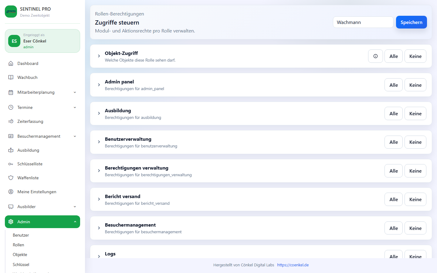Image resolution: width=437 pixels, height=273 pixels.
Task: Go to Benutzer in the Admin submenu
Action: pyautogui.click(x=21, y=235)
